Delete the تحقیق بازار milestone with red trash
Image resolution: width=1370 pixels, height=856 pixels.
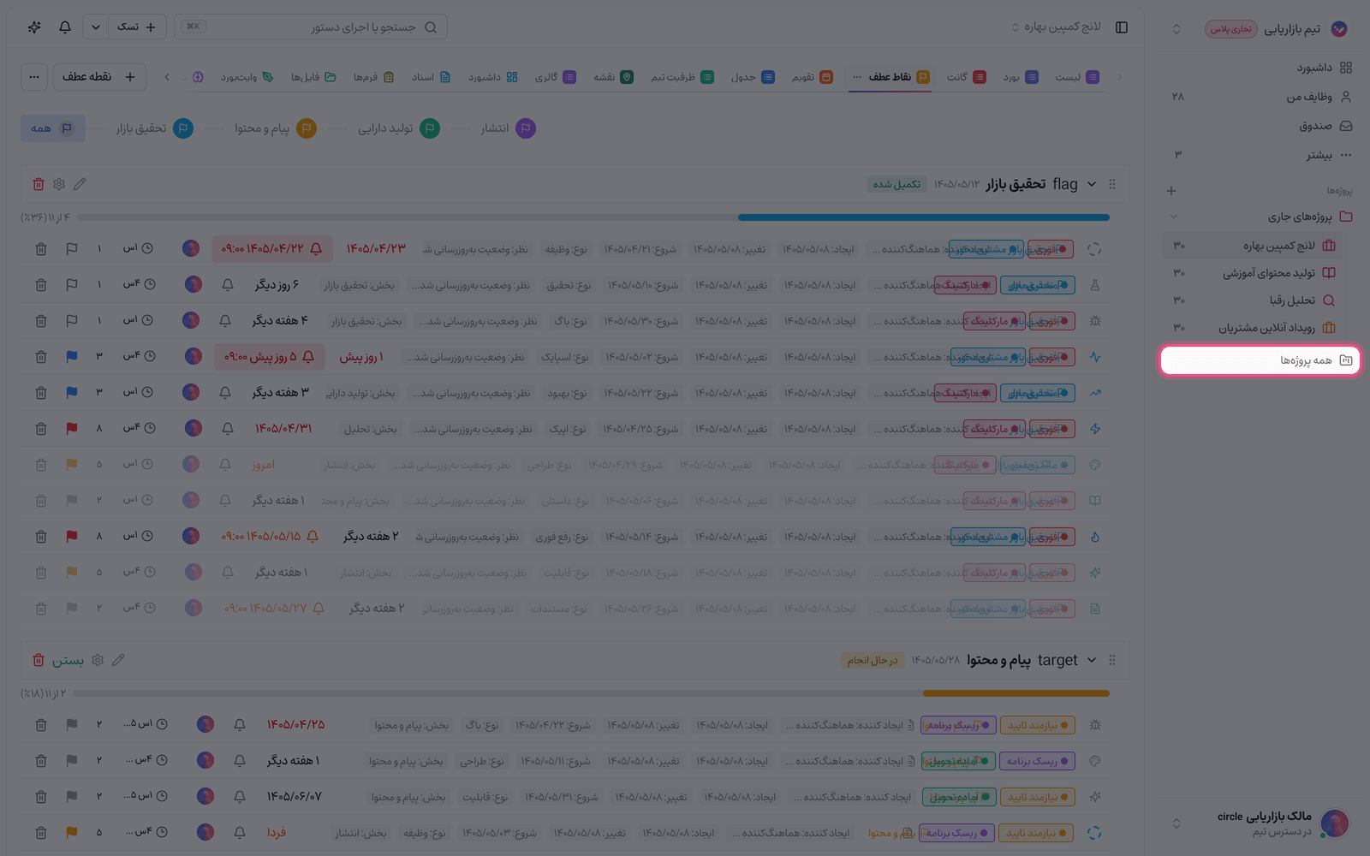(x=39, y=184)
